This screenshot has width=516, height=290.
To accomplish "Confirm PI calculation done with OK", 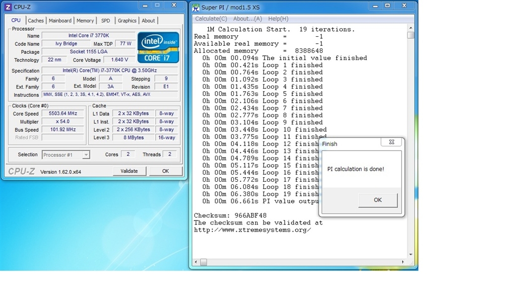I will tap(377, 200).
